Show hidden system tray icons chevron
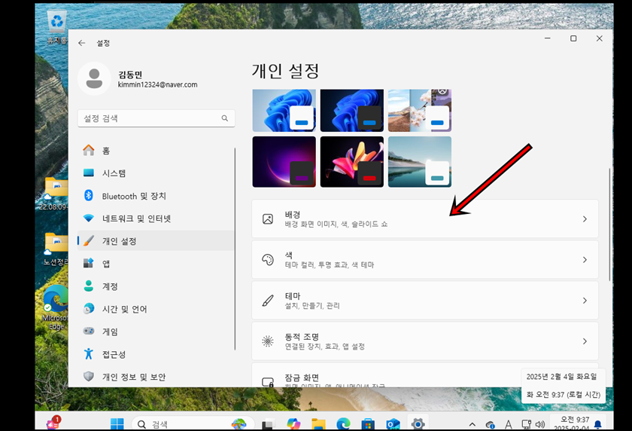 click(472, 424)
